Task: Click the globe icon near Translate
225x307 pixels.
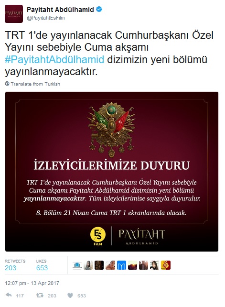Action: click(7, 84)
